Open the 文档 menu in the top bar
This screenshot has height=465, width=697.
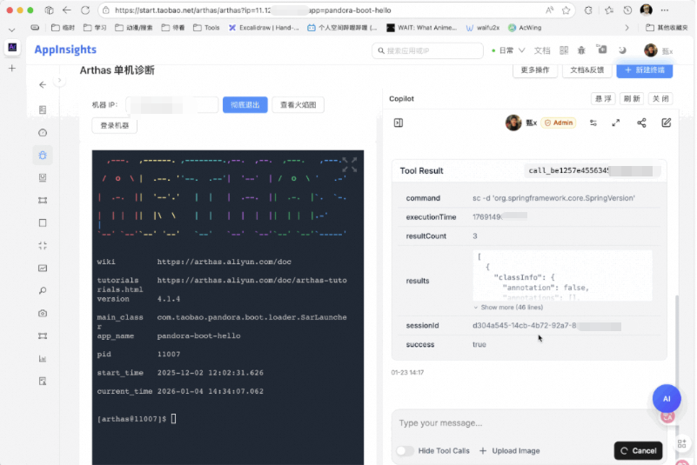[x=542, y=50]
